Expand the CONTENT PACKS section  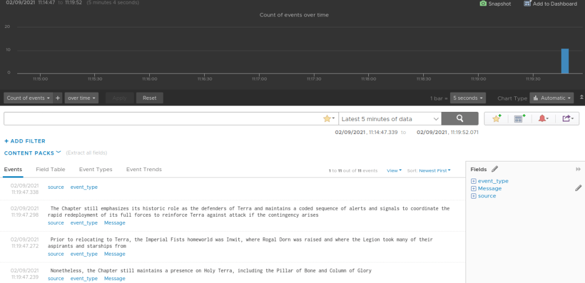point(33,153)
